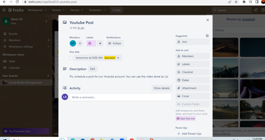The width and height of the screenshot is (265, 140).
Task: Open the Terms of Service link
Action: click(x=222, y=134)
